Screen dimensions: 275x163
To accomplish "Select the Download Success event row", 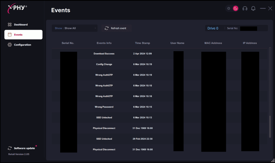I will (x=104, y=54).
